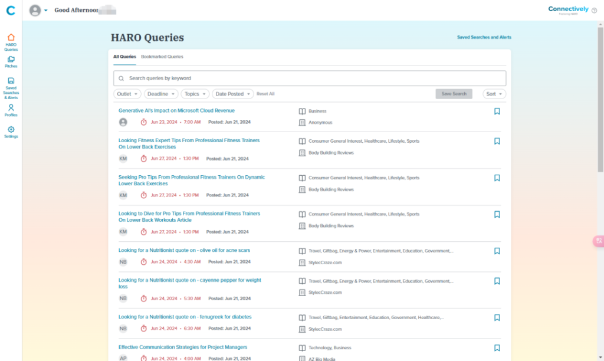Image resolution: width=604 pixels, height=361 pixels.
Task: Bookmark the Looking Fitness Expert Tips query
Action: pyautogui.click(x=497, y=142)
